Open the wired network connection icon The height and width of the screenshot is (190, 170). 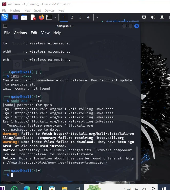click(x=144, y=17)
